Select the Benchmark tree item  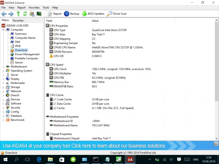(18, 120)
